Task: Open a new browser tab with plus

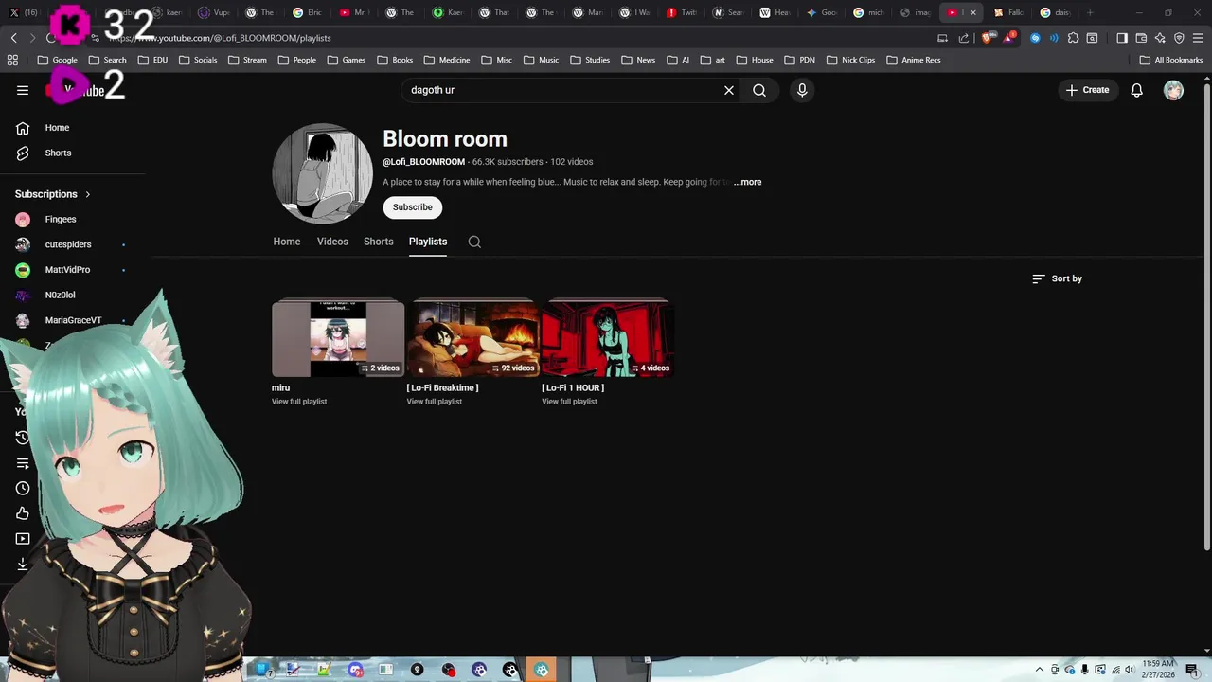Action: coord(1090,12)
